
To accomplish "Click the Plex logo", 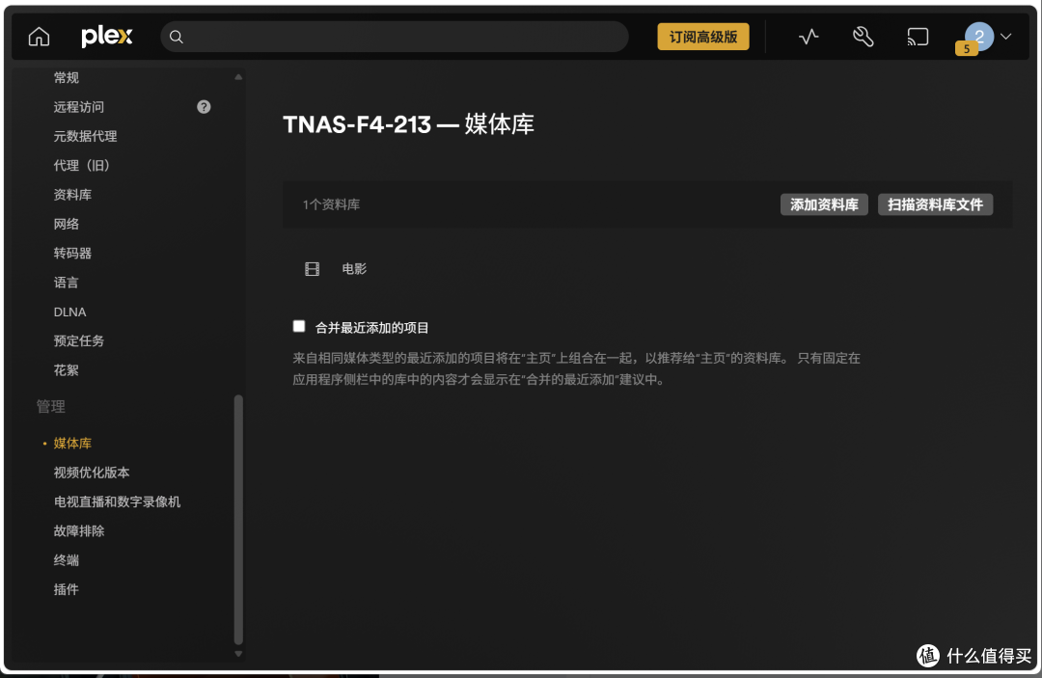I will point(107,37).
